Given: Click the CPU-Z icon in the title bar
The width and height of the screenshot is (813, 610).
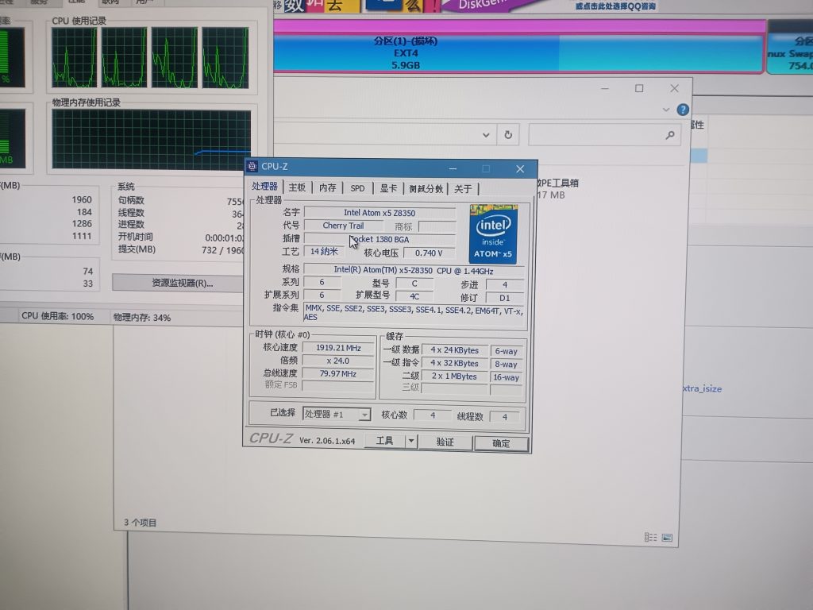Looking at the screenshot, I should click(x=252, y=167).
